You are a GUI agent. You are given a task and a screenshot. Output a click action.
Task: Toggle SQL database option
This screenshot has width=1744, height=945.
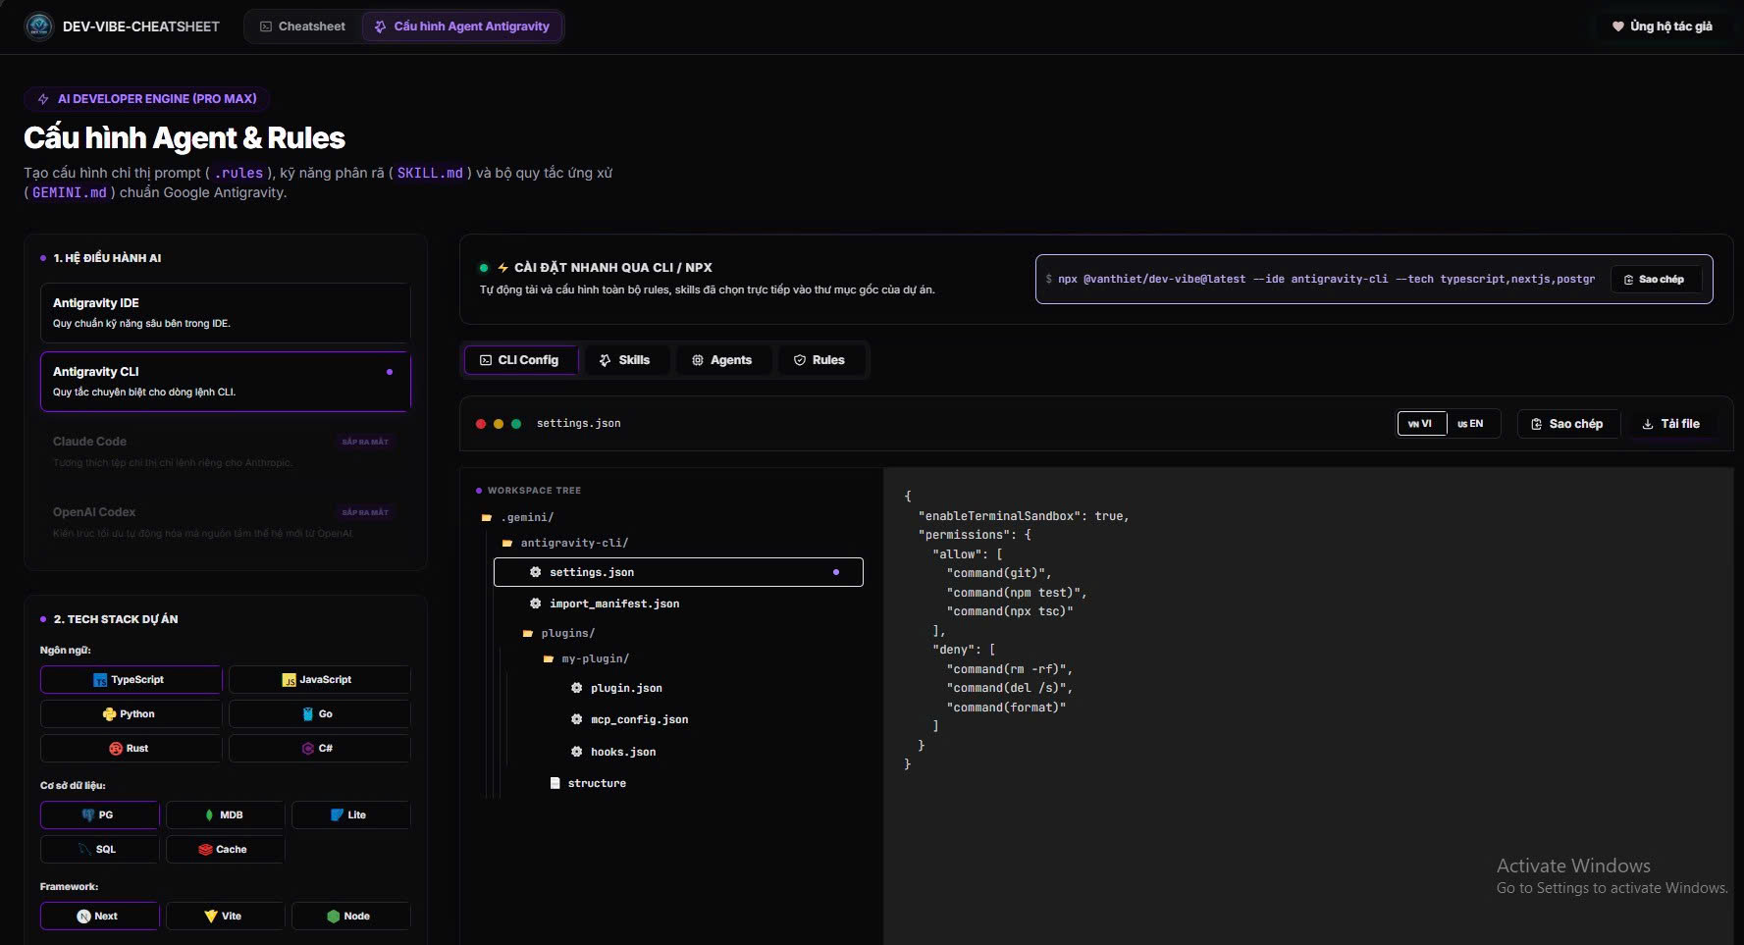tap(99, 850)
